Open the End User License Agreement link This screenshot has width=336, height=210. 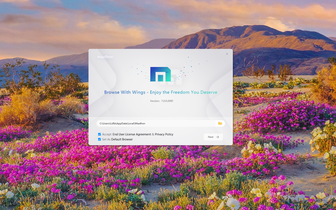tap(131, 134)
